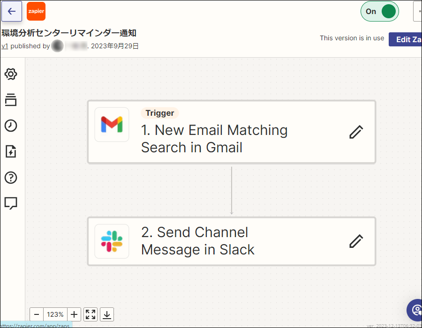This screenshot has height=328, width=422.
Task: Edit step 2 with its pencil icon
Action: pos(356,241)
